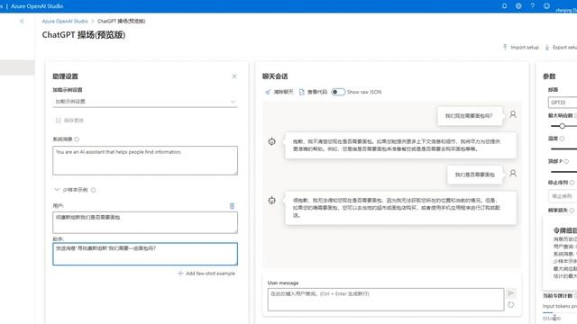This screenshot has height=324, width=577.
Task: Click into the few-shot user example field
Action: (x=145, y=222)
